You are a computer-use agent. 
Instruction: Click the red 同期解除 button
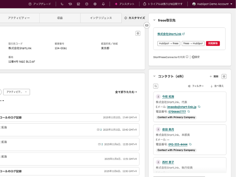[x=213, y=44]
